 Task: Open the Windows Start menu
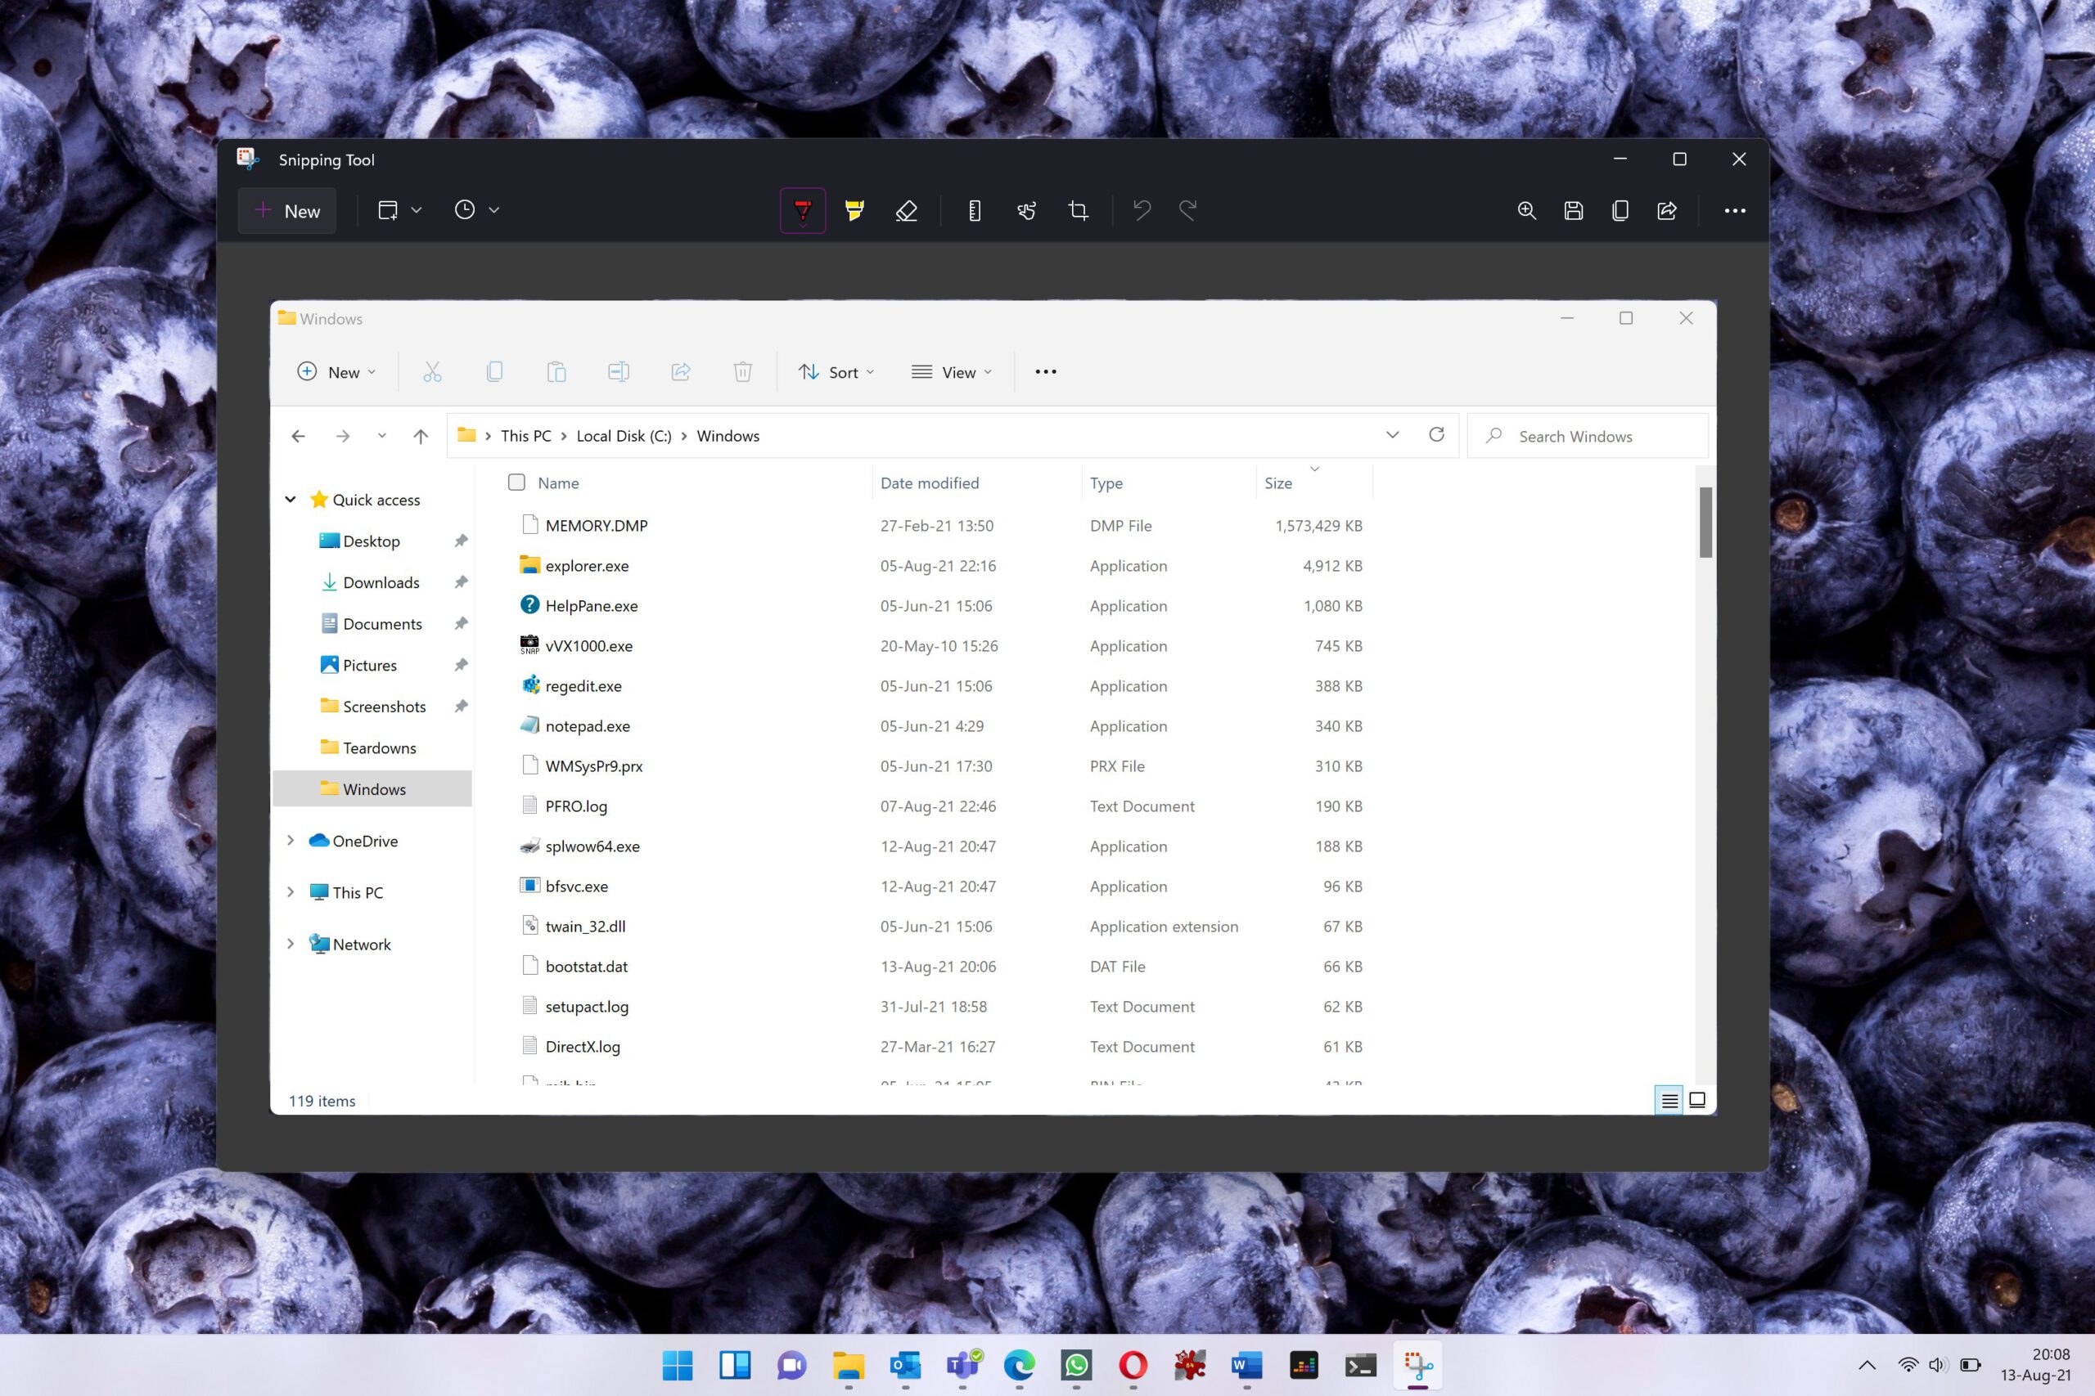point(677,1365)
